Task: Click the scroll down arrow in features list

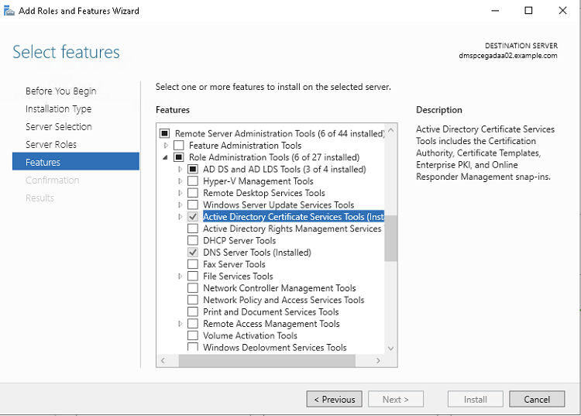Action: click(x=390, y=349)
